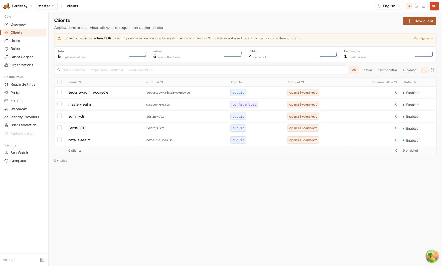Click the Sea Watch eye icon
This screenshot has height=266, width=442.
point(6,153)
